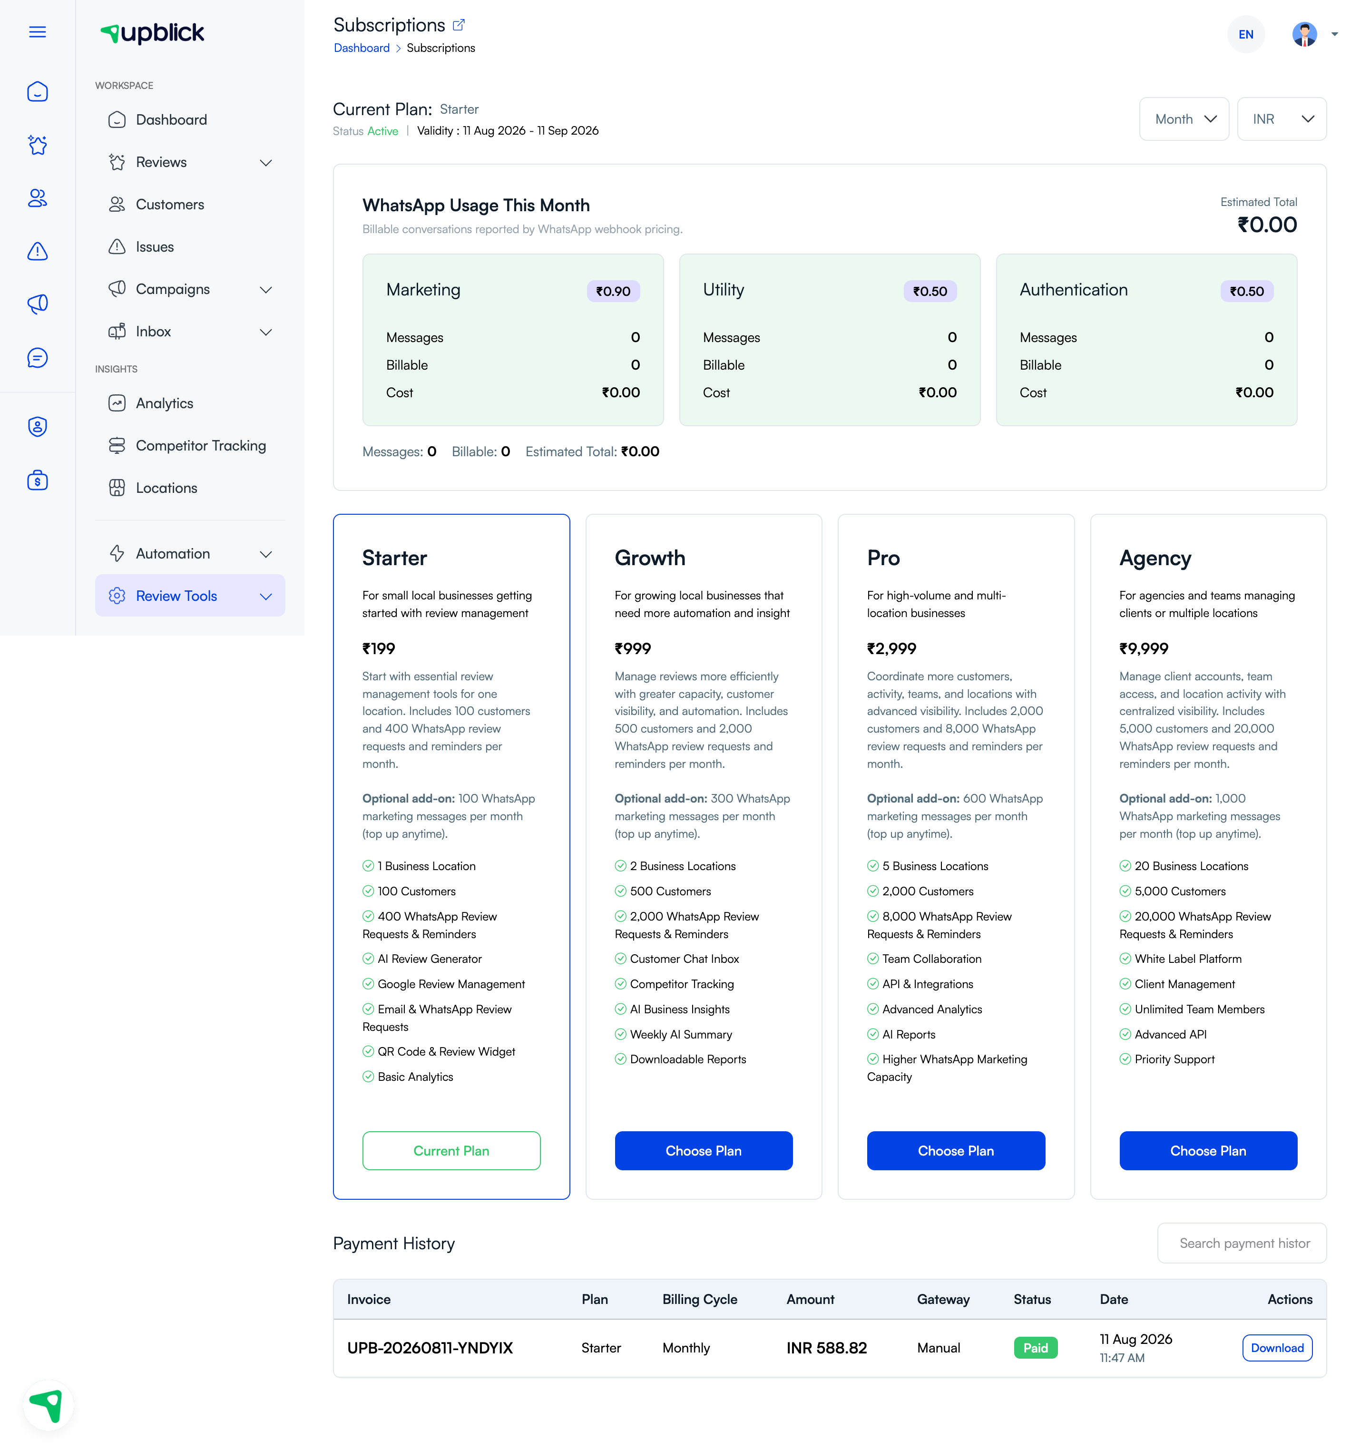The image size is (1370, 1450).
Task: Open the hamburger menu icon
Action: tap(37, 32)
